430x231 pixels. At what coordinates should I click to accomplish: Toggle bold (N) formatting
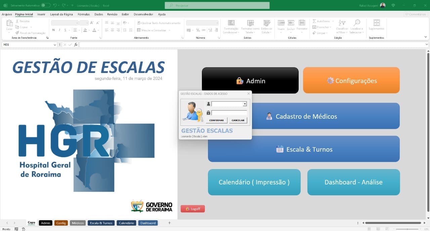click(x=53, y=30)
